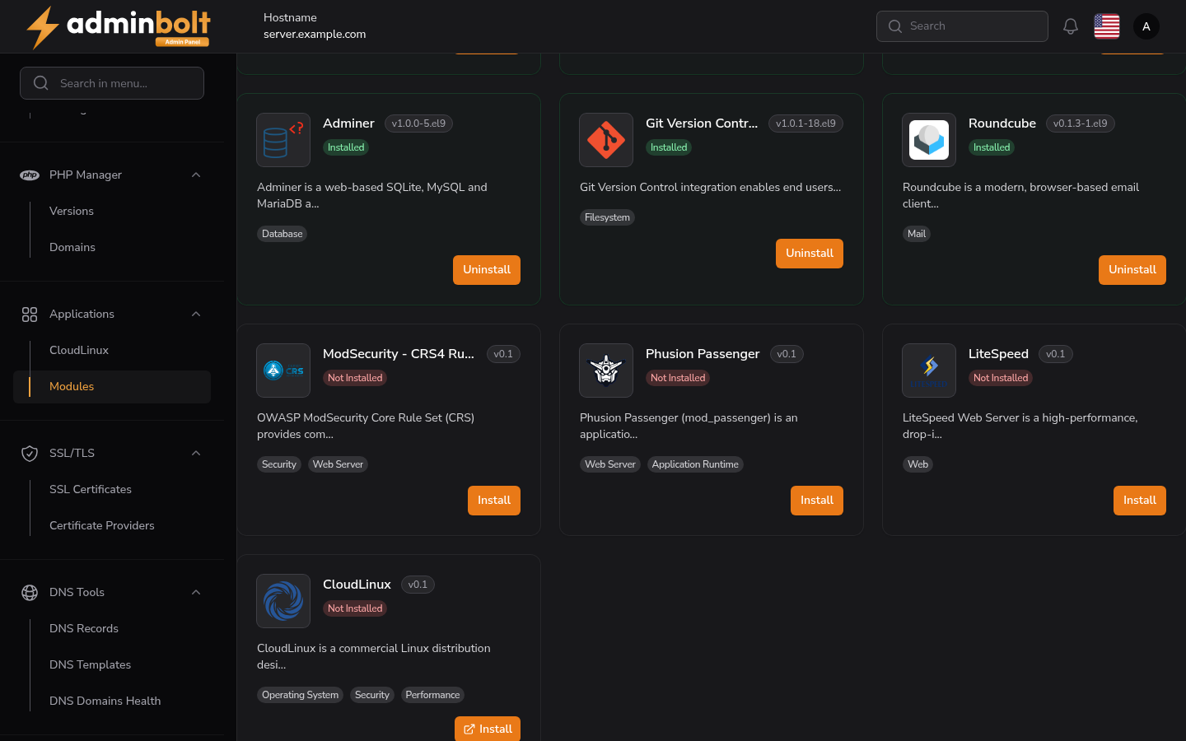
Task: Click the Adminer database icon
Action: click(x=283, y=140)
